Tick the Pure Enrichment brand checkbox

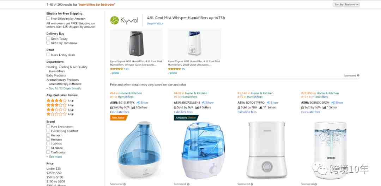tap(48, 126)
